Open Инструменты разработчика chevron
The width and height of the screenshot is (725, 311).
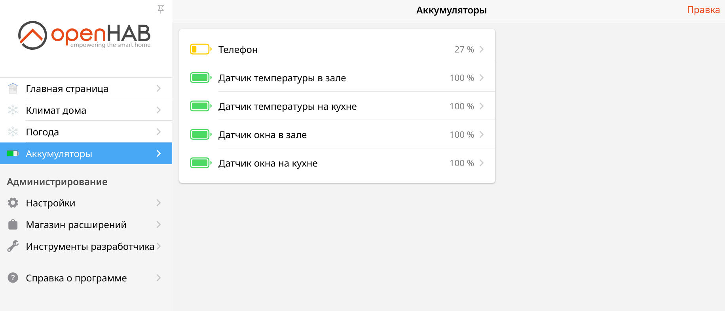click(159, 246)
